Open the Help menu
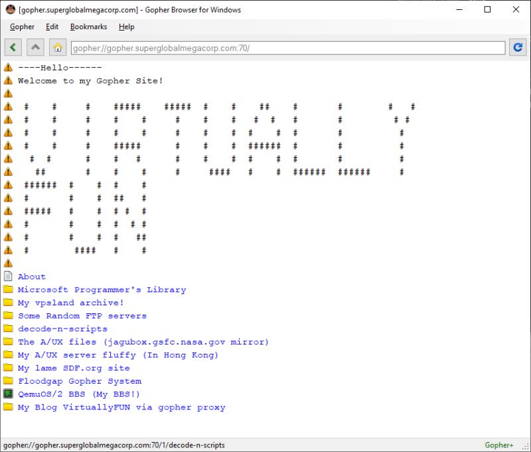The height and width of the screenshot is (452, 531). coord(127,27)
